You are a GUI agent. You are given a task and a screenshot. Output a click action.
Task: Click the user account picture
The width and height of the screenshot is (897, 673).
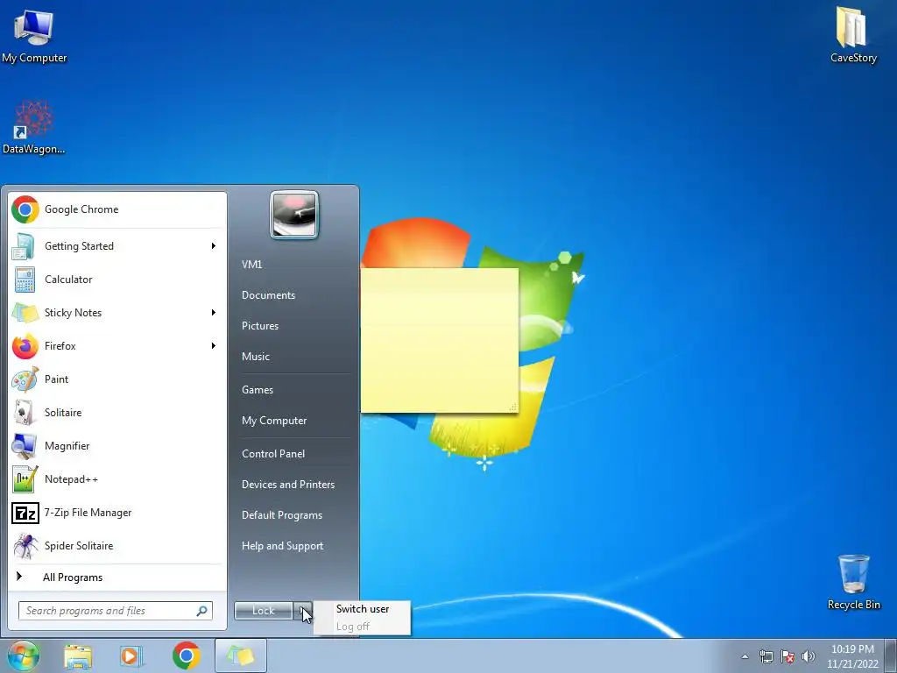pyautogui.click(x=294, y=215)
